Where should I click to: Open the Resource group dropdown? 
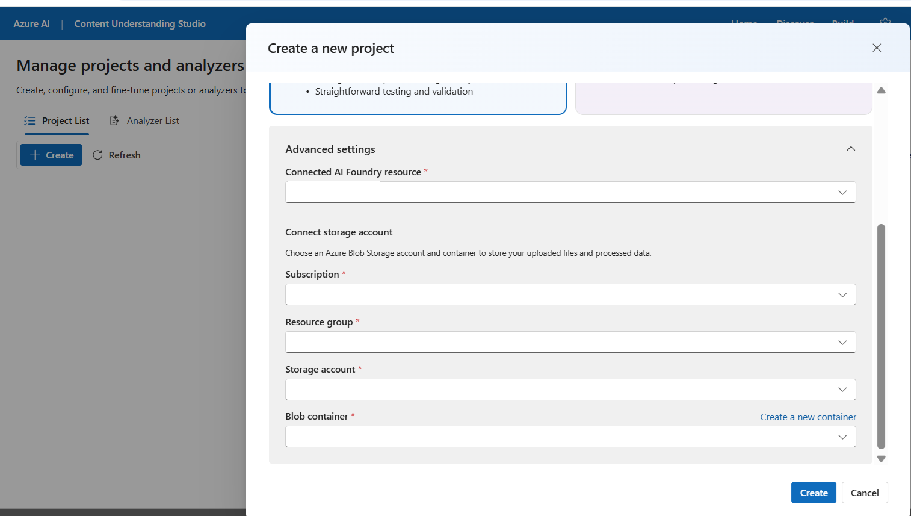pos(570,343)
